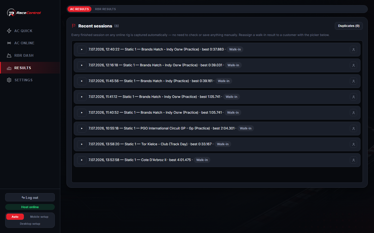Select the Desktop setup layout mode
Image resolution: width=374 pixels, height=233 pixels.
tap(30, 224)
